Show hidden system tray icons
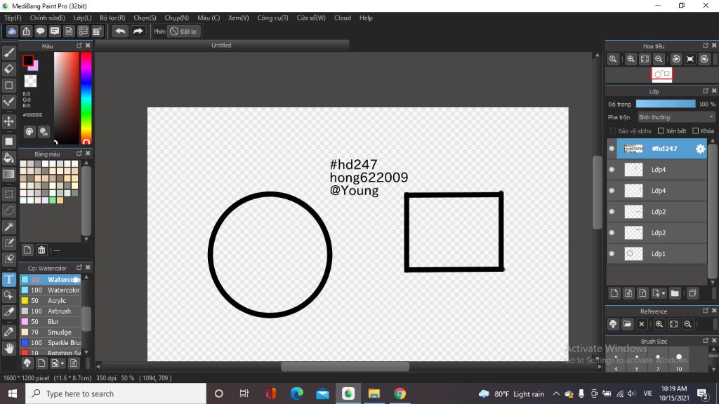The height and width of the screenshot is (404, 719). 556,393
